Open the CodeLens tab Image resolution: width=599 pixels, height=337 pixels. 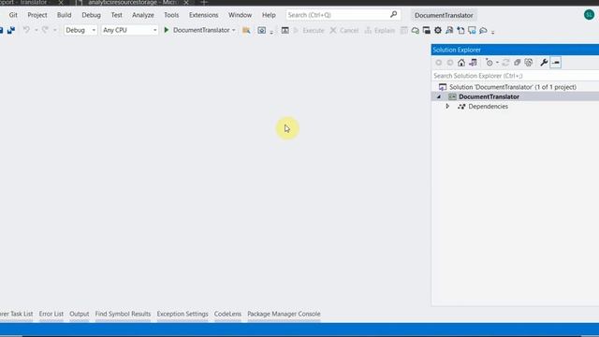tap(227, 314)
